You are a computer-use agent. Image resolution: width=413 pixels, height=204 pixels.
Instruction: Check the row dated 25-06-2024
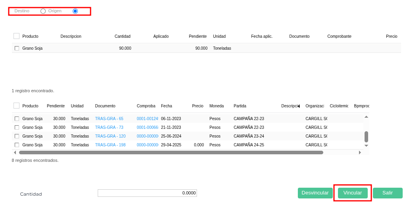coord(17,136)
